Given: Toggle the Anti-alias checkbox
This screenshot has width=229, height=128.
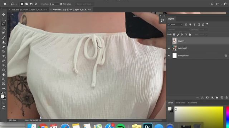Looking at the screenshot, I should pyautogui.click(x=61, y=4).
